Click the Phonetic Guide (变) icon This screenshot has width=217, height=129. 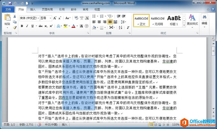pos(81,18)
